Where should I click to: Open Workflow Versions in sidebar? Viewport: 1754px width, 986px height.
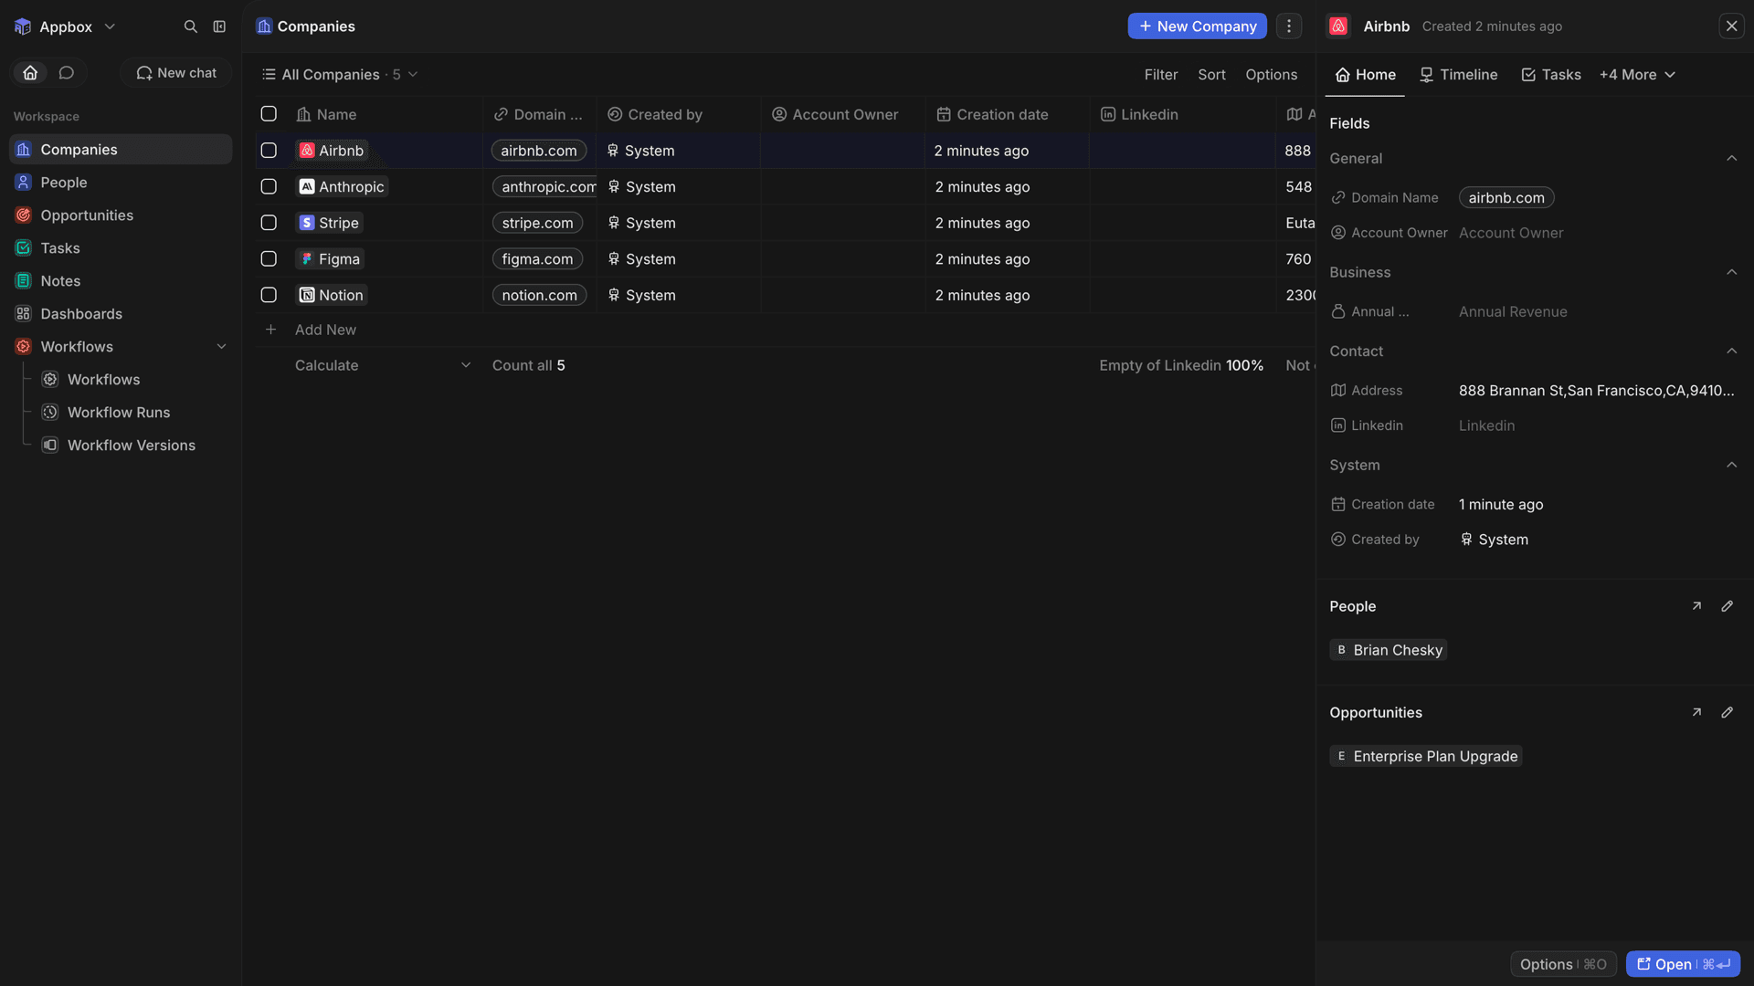click(x=132, y=446)
